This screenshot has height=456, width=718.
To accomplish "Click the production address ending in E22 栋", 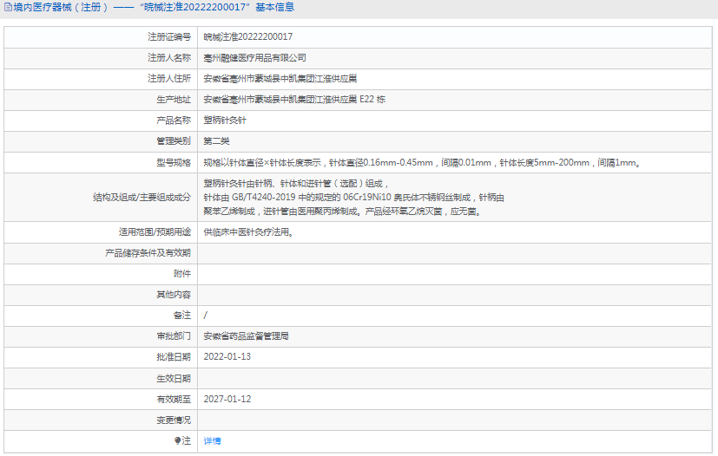I will (294, 99).
